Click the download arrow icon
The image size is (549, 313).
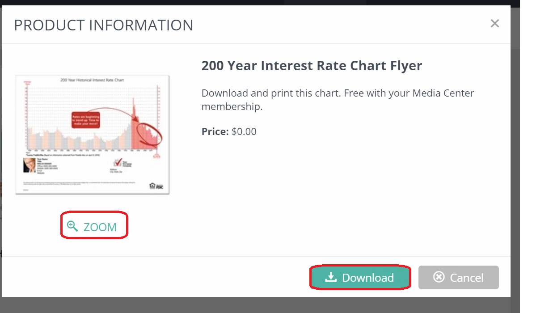pos(331,277)
